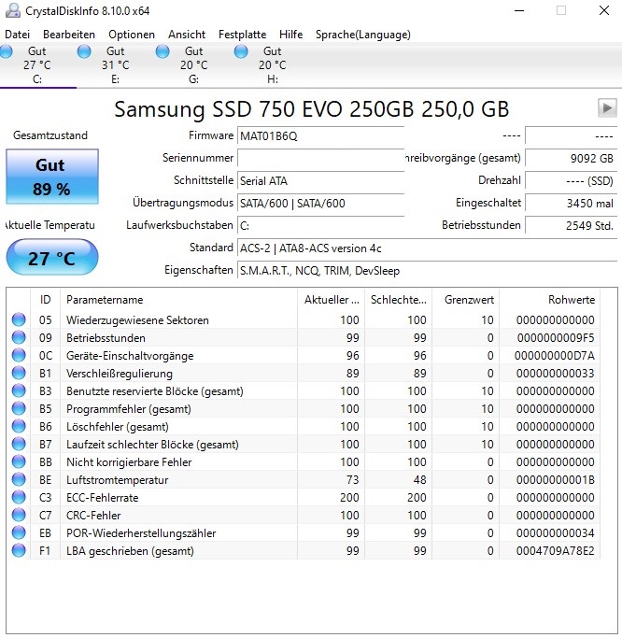
Task: Click the Parametername column header
Action: click(x=178, y=300)
